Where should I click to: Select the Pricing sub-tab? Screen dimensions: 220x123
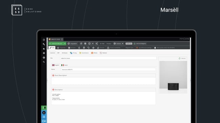click(x=73, y=53)
